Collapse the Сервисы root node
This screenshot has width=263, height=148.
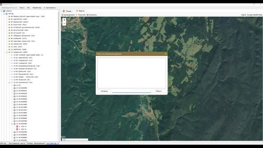point(2,11)
